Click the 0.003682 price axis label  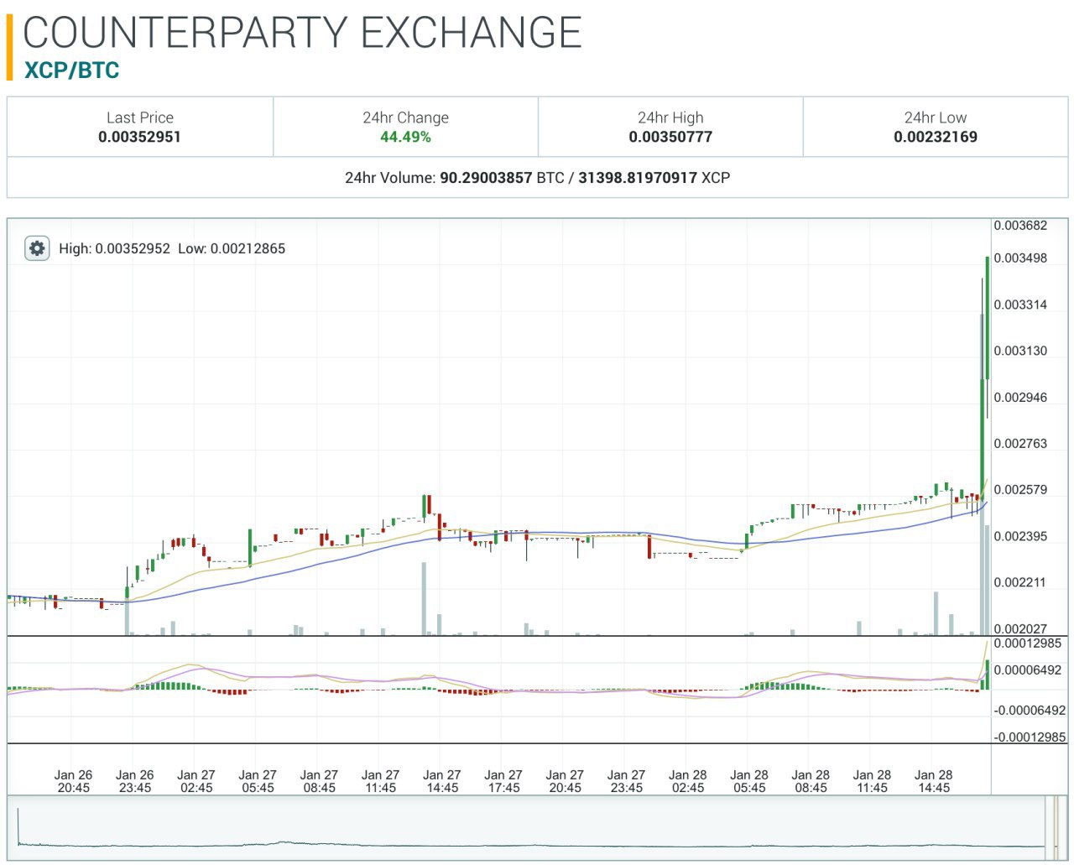[x=1020, y=226]
